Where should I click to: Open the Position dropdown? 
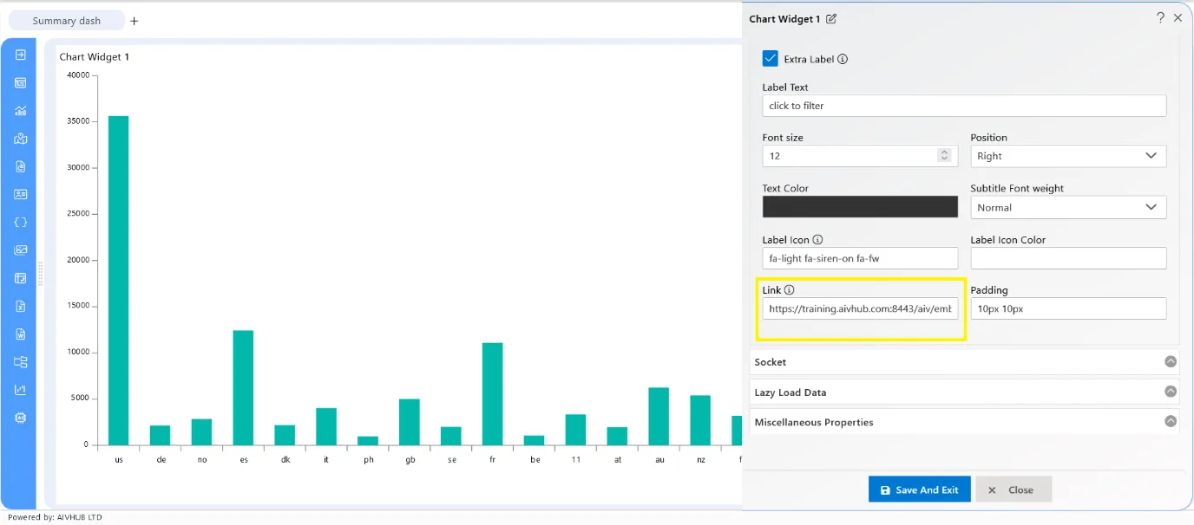pyautogui.click(x=1067, y=156)
